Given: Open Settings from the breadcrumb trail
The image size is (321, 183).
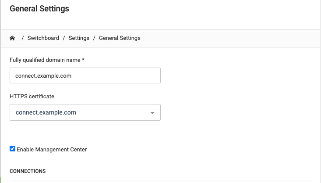Looking at the screenshot, I should pos(79,38).
